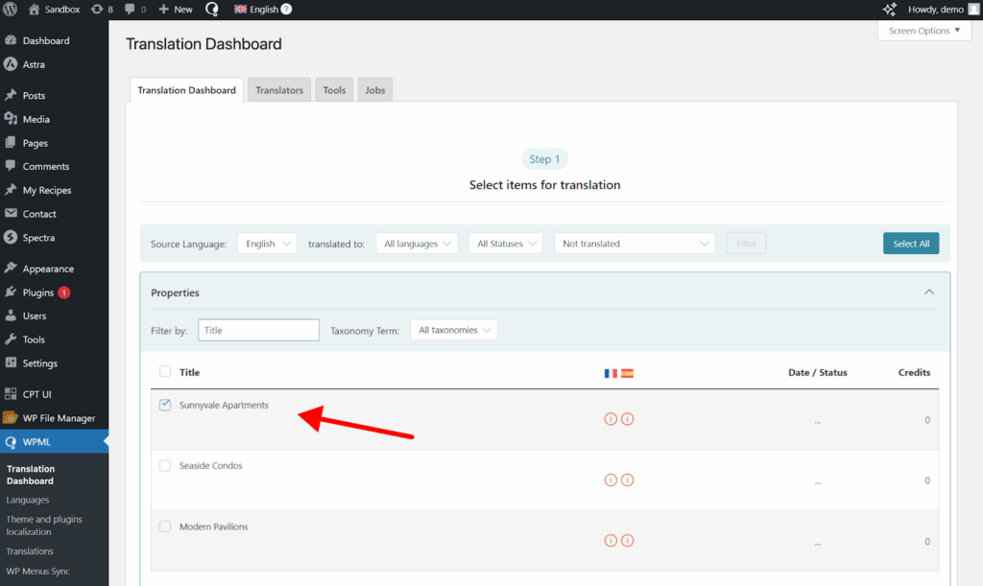Click the WordPress logo in admin bar

[x=12, y=10]
